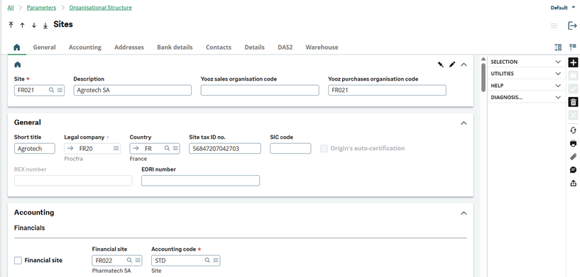Open the Default dropdown at top right
The height and width of the screenshot is (277, 580).
[x=563, y=8]
